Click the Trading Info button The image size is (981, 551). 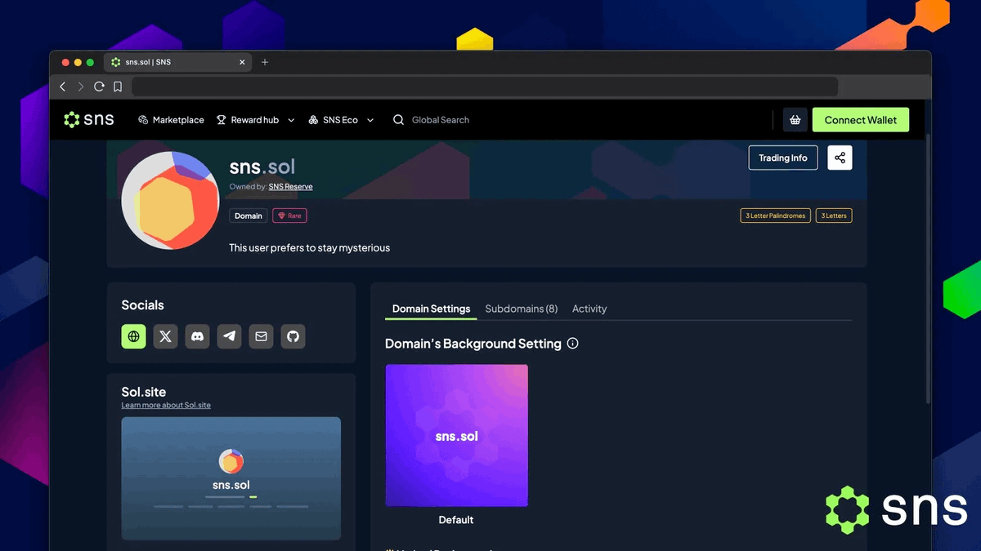[783, 158]
